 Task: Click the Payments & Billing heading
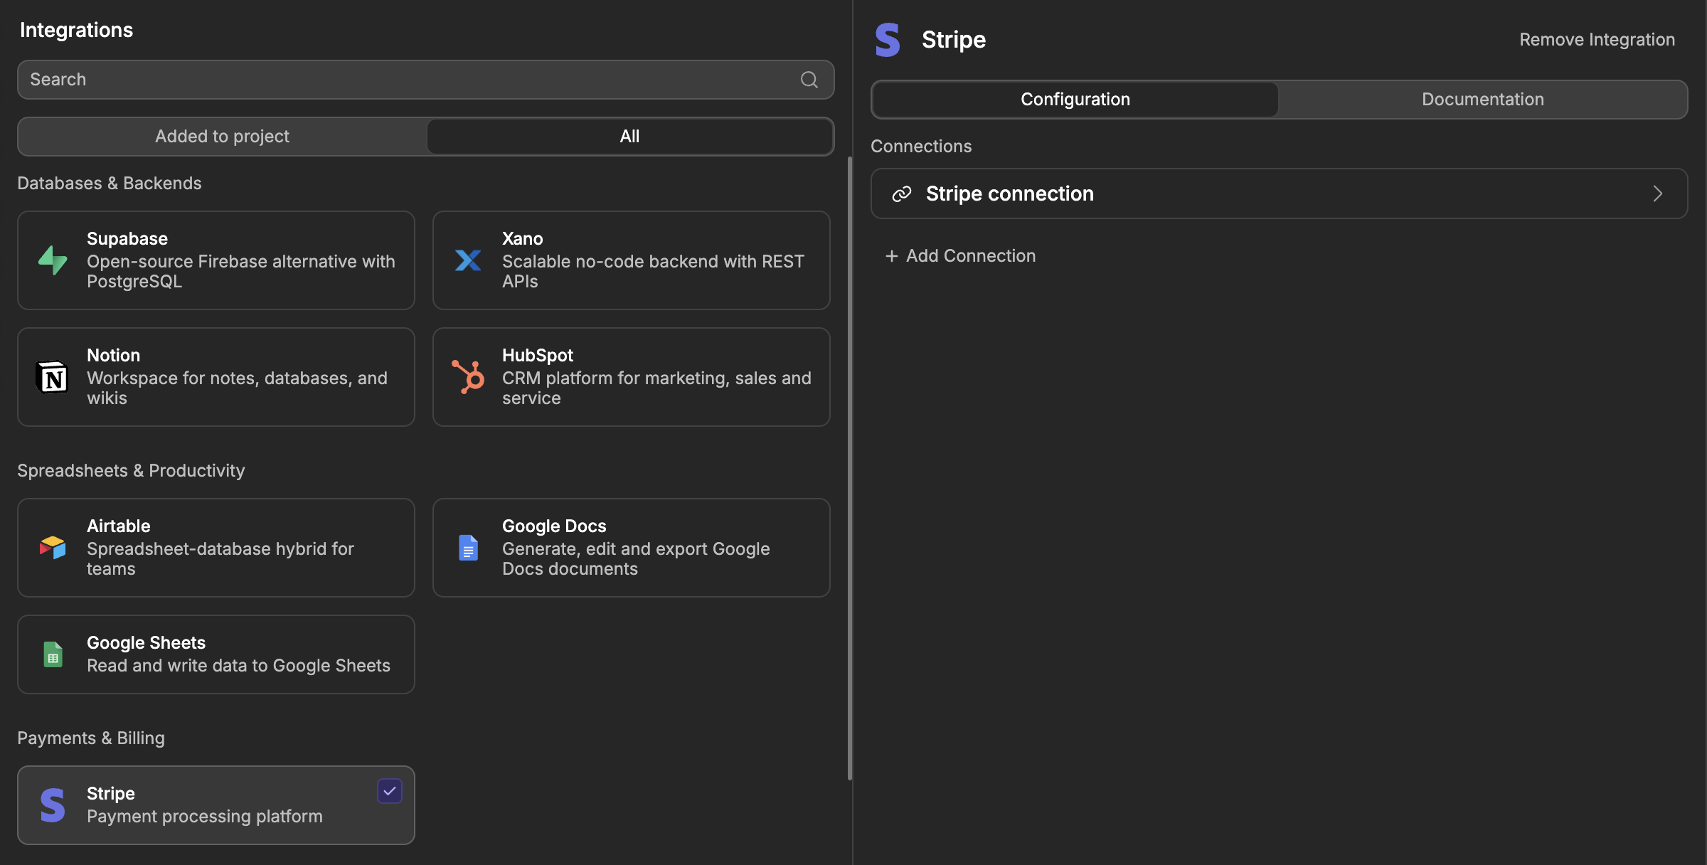point(91,738)
